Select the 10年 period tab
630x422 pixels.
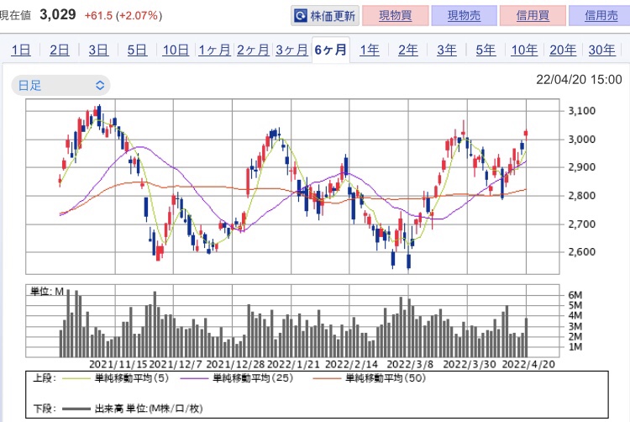click(x=524, y=50)
